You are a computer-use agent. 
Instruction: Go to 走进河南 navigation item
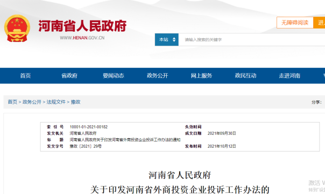pyautogui.click(x=289, y=76)
